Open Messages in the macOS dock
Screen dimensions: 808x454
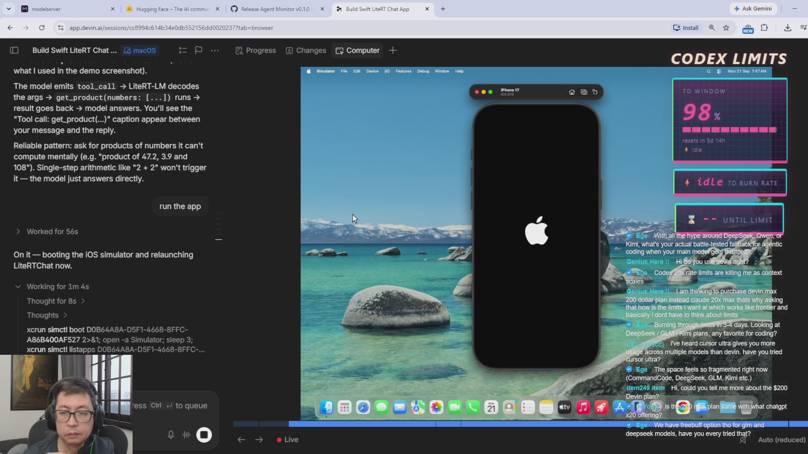click(x=381, y=407)
